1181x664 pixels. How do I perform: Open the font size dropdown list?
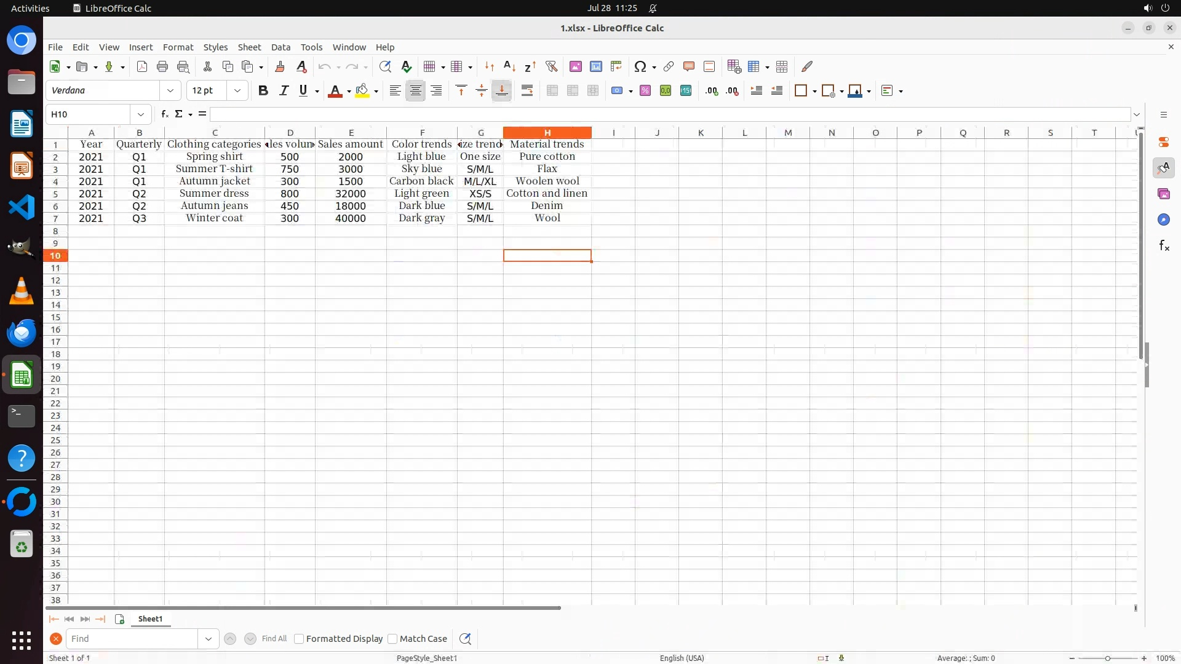[x=237, y=91]
